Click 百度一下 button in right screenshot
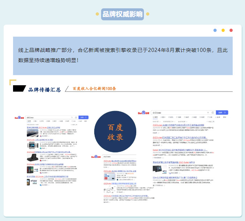This screenshot has height=221, width=245. (222, 112)
